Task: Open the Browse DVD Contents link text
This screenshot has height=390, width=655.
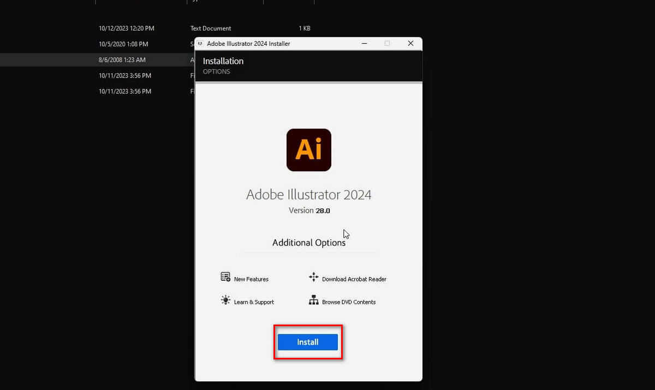Action: coord(349,302)
